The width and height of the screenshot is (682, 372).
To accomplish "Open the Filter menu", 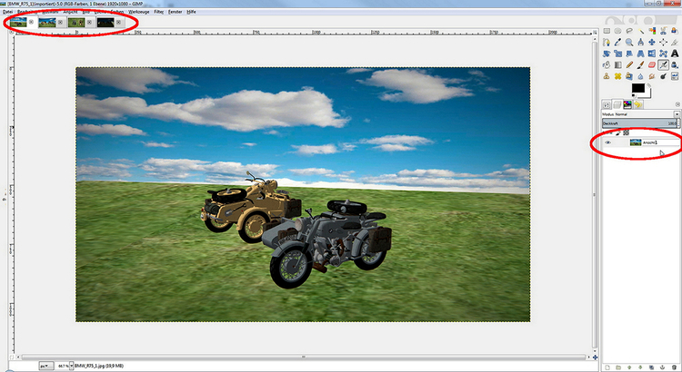I will coord(159,12).
